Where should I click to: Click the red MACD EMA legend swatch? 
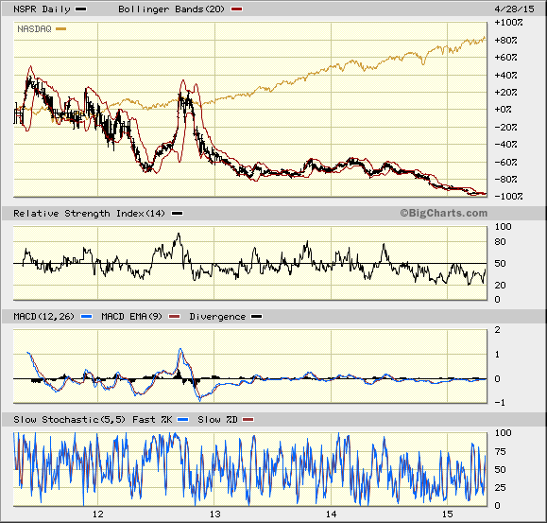pyautogui.click(x=175, y=317)
